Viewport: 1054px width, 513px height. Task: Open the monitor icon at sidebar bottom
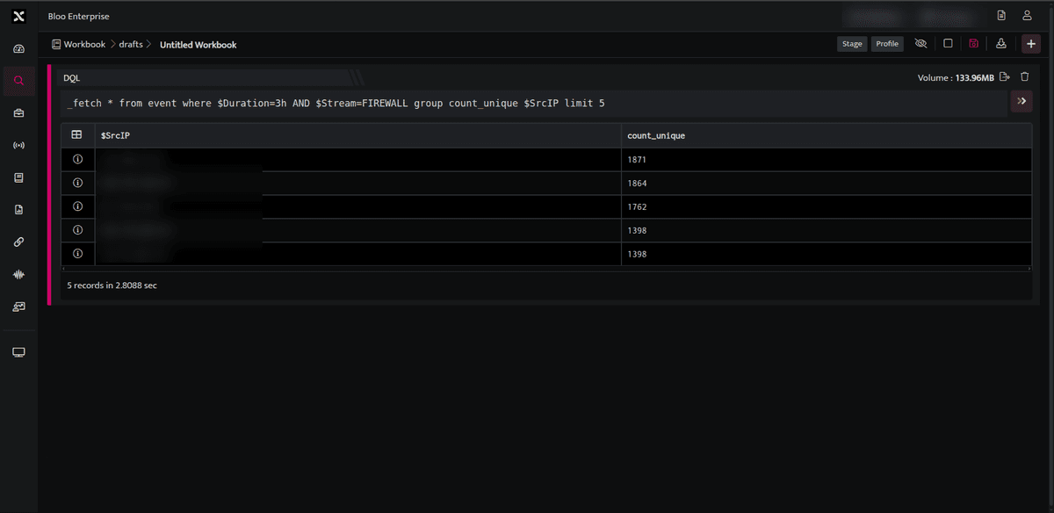coord(18,352)
